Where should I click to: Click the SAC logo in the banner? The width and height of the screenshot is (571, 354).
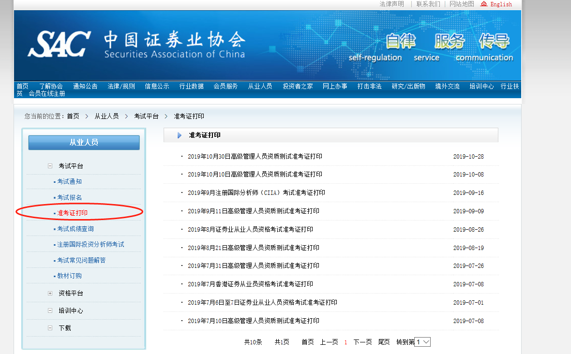tap(60, 44)
